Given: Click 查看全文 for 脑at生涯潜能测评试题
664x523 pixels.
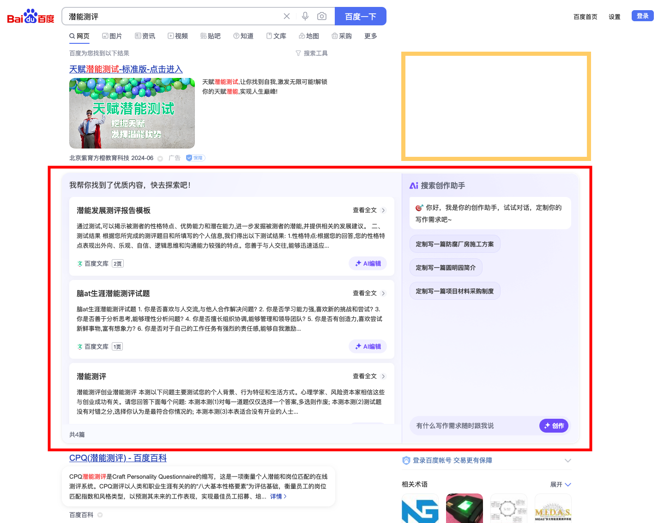Looking at the screenshot, I should coord(369,293).
